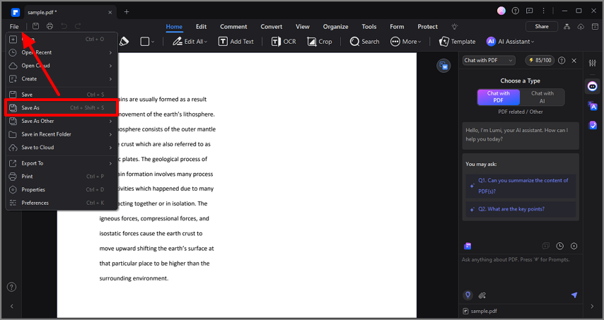Click the undo arrow icon
The height and width of the screenshot is (320, 604).
(64, 26)
